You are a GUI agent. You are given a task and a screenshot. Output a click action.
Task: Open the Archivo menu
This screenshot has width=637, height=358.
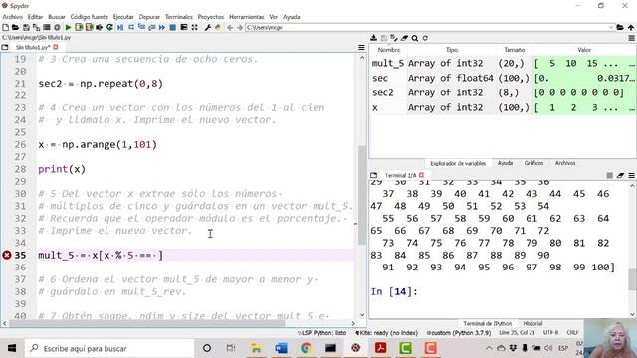13,17
